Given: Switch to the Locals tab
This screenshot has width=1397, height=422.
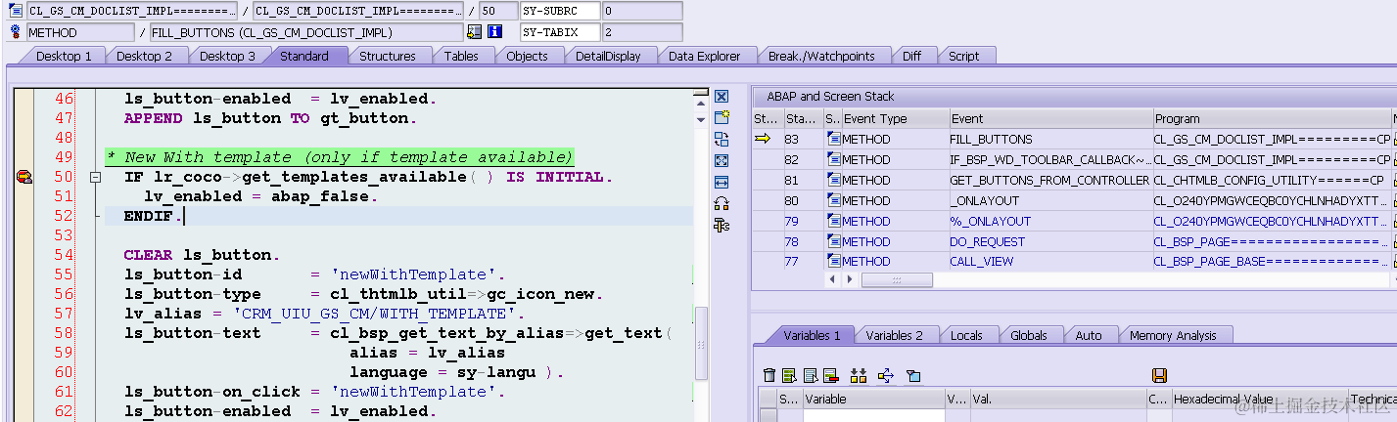Looking at the screenshot, I should click(x=966, y=335).
